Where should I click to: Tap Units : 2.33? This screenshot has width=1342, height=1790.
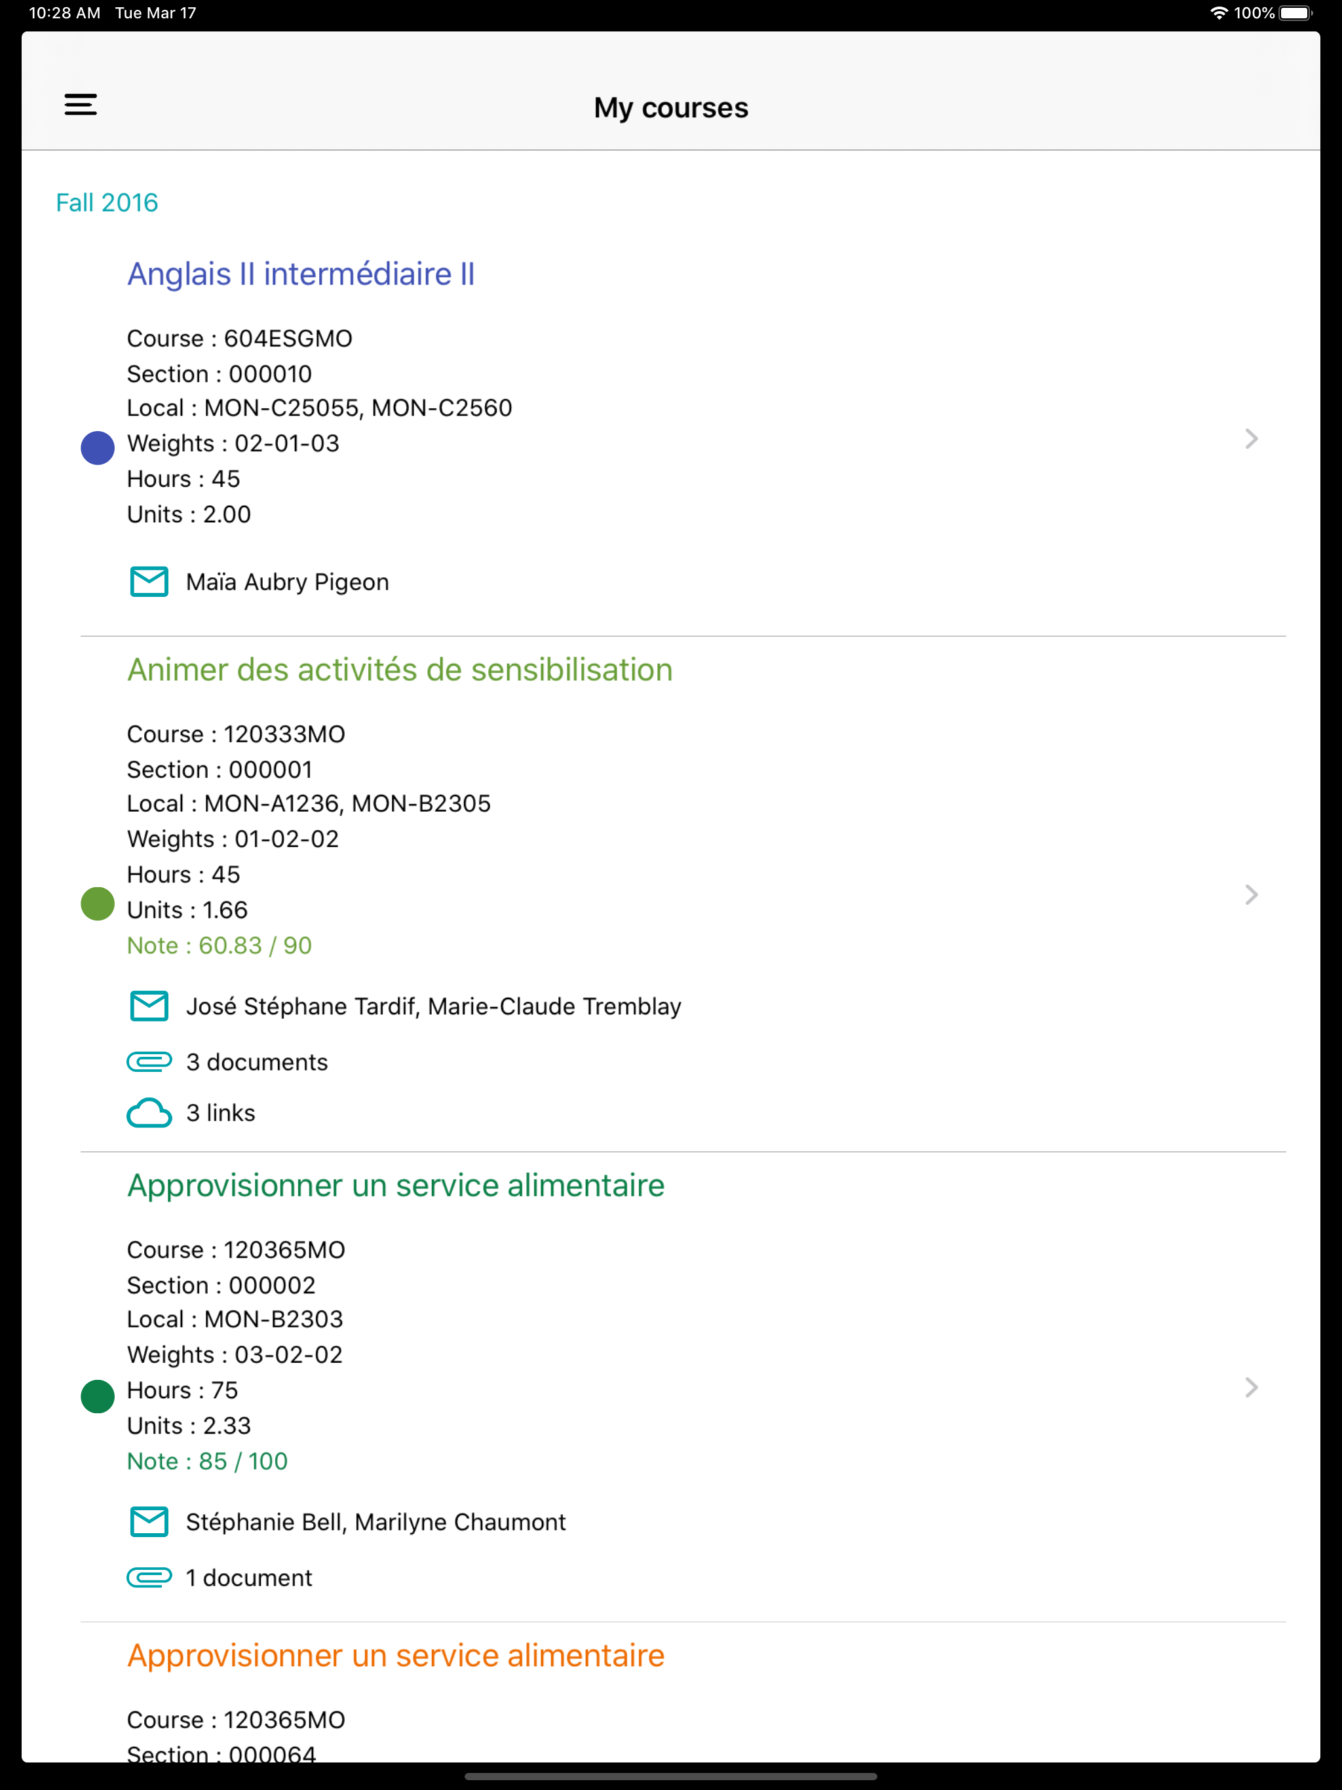coord(189,1426)
